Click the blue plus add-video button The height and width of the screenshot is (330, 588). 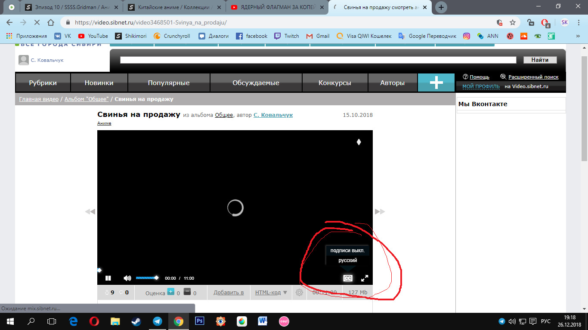point(436,82)
